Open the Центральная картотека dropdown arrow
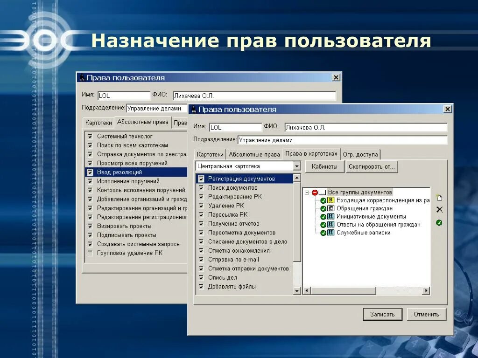The image size is (478, 358). pyautogui.click(x=296, y=166)
